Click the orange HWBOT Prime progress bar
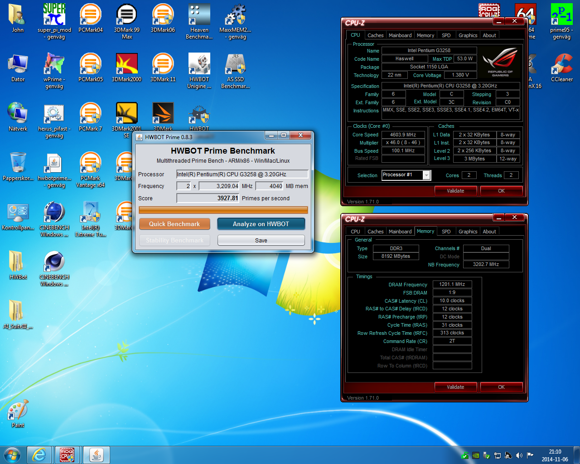The image size is (580, 464). [223, 210]
